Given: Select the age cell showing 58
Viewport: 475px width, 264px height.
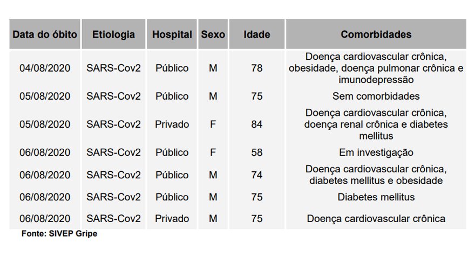Looking at the screenshot, I should click(257, 152).
